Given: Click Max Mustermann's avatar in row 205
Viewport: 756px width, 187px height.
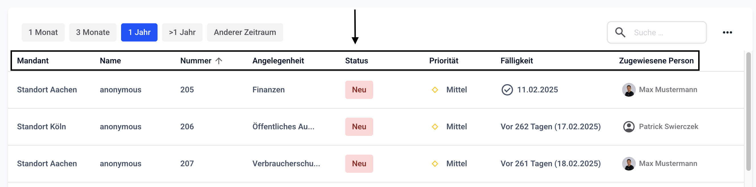Looking at the screenshot, I should click(x=628, y=90).
